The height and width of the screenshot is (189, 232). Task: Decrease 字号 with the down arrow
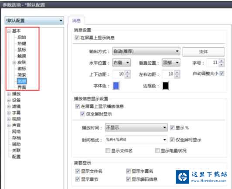[222, 65]
